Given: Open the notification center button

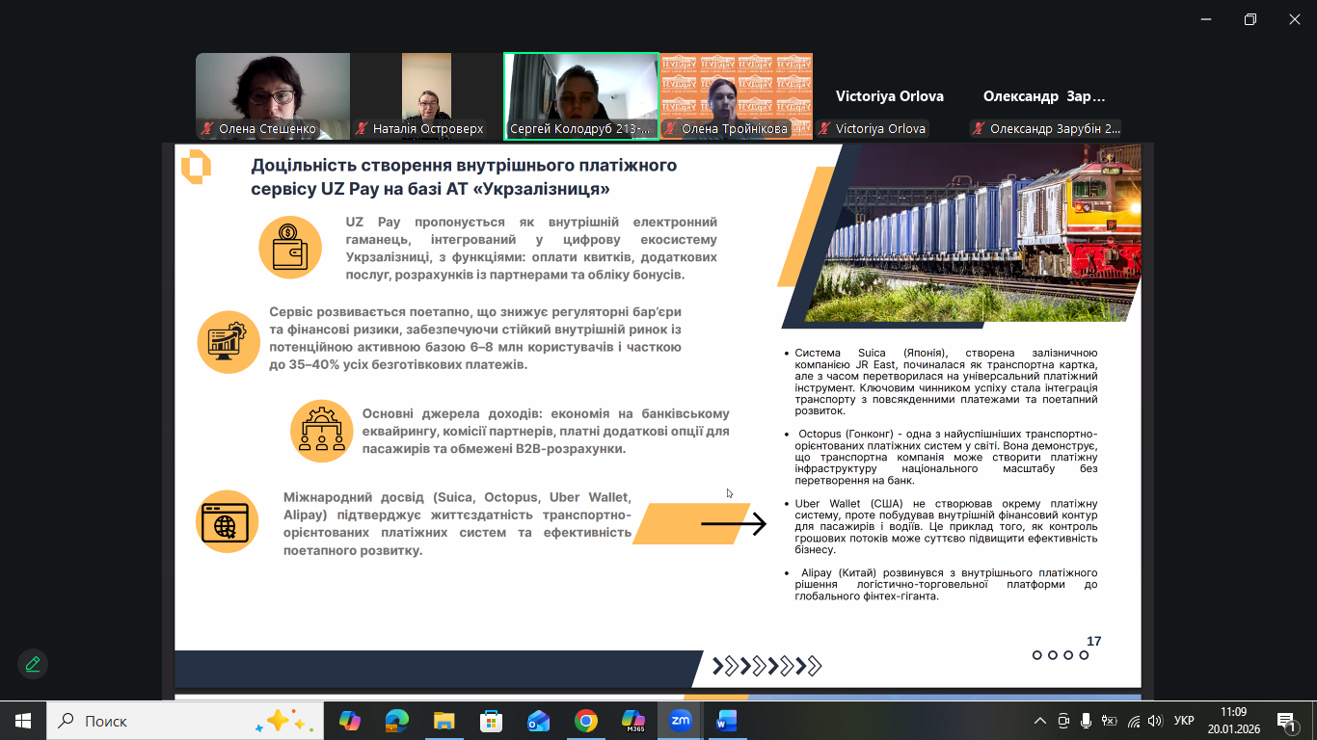Looking at the screenshot, I should [x=1286, y=721].
